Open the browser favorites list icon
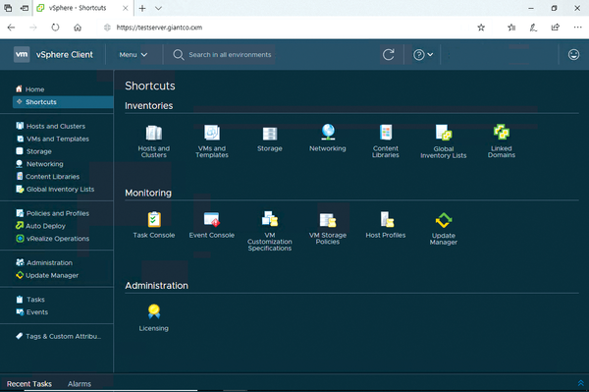The height and width of the screenshot is (392, 589). click(x=511, y=28)
